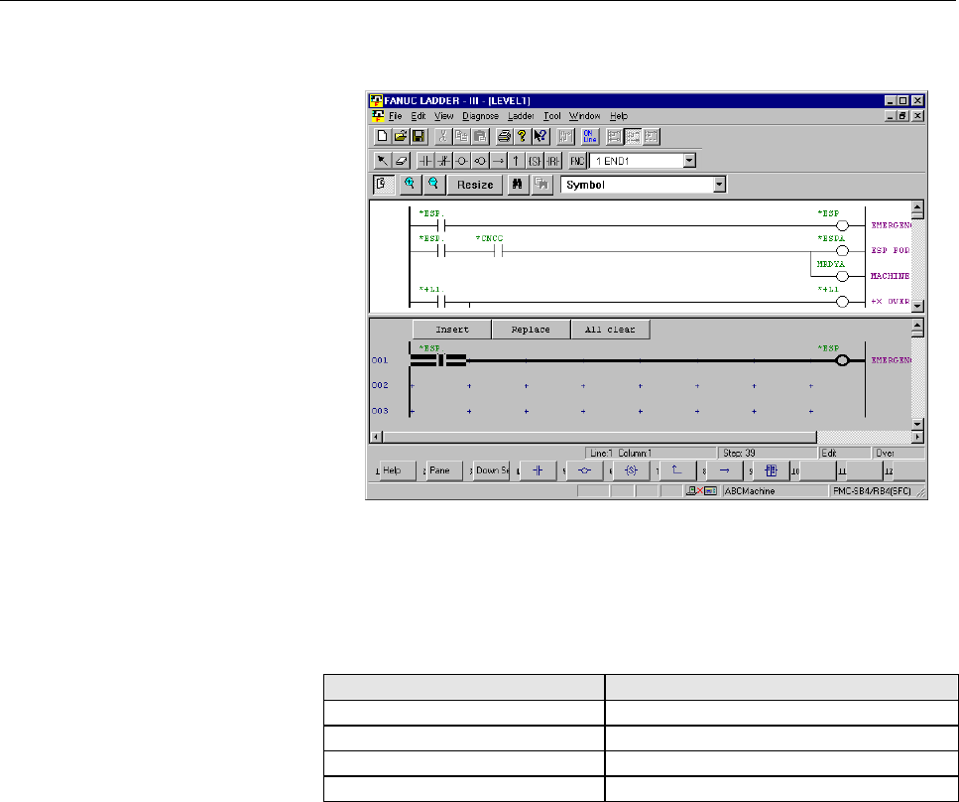
Task: Pick the horizontal connection arrow tool
Action: 499,161
